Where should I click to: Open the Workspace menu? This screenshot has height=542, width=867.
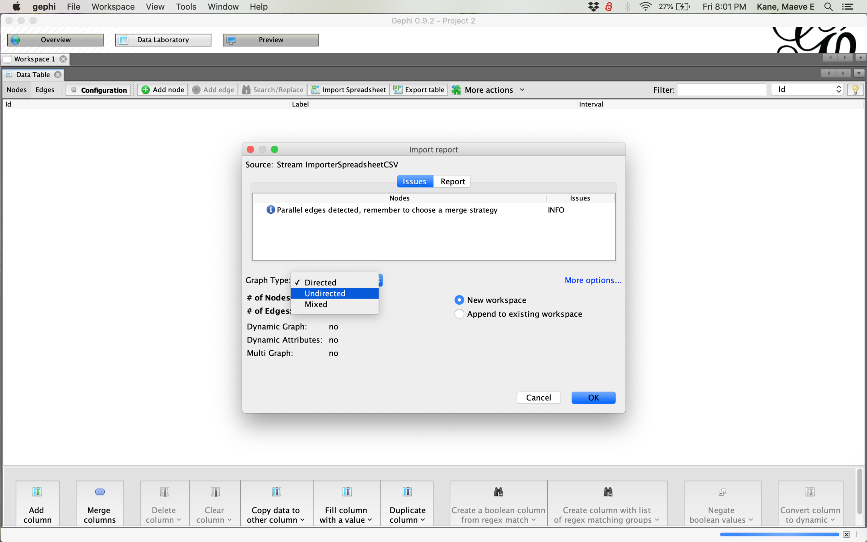113,7
